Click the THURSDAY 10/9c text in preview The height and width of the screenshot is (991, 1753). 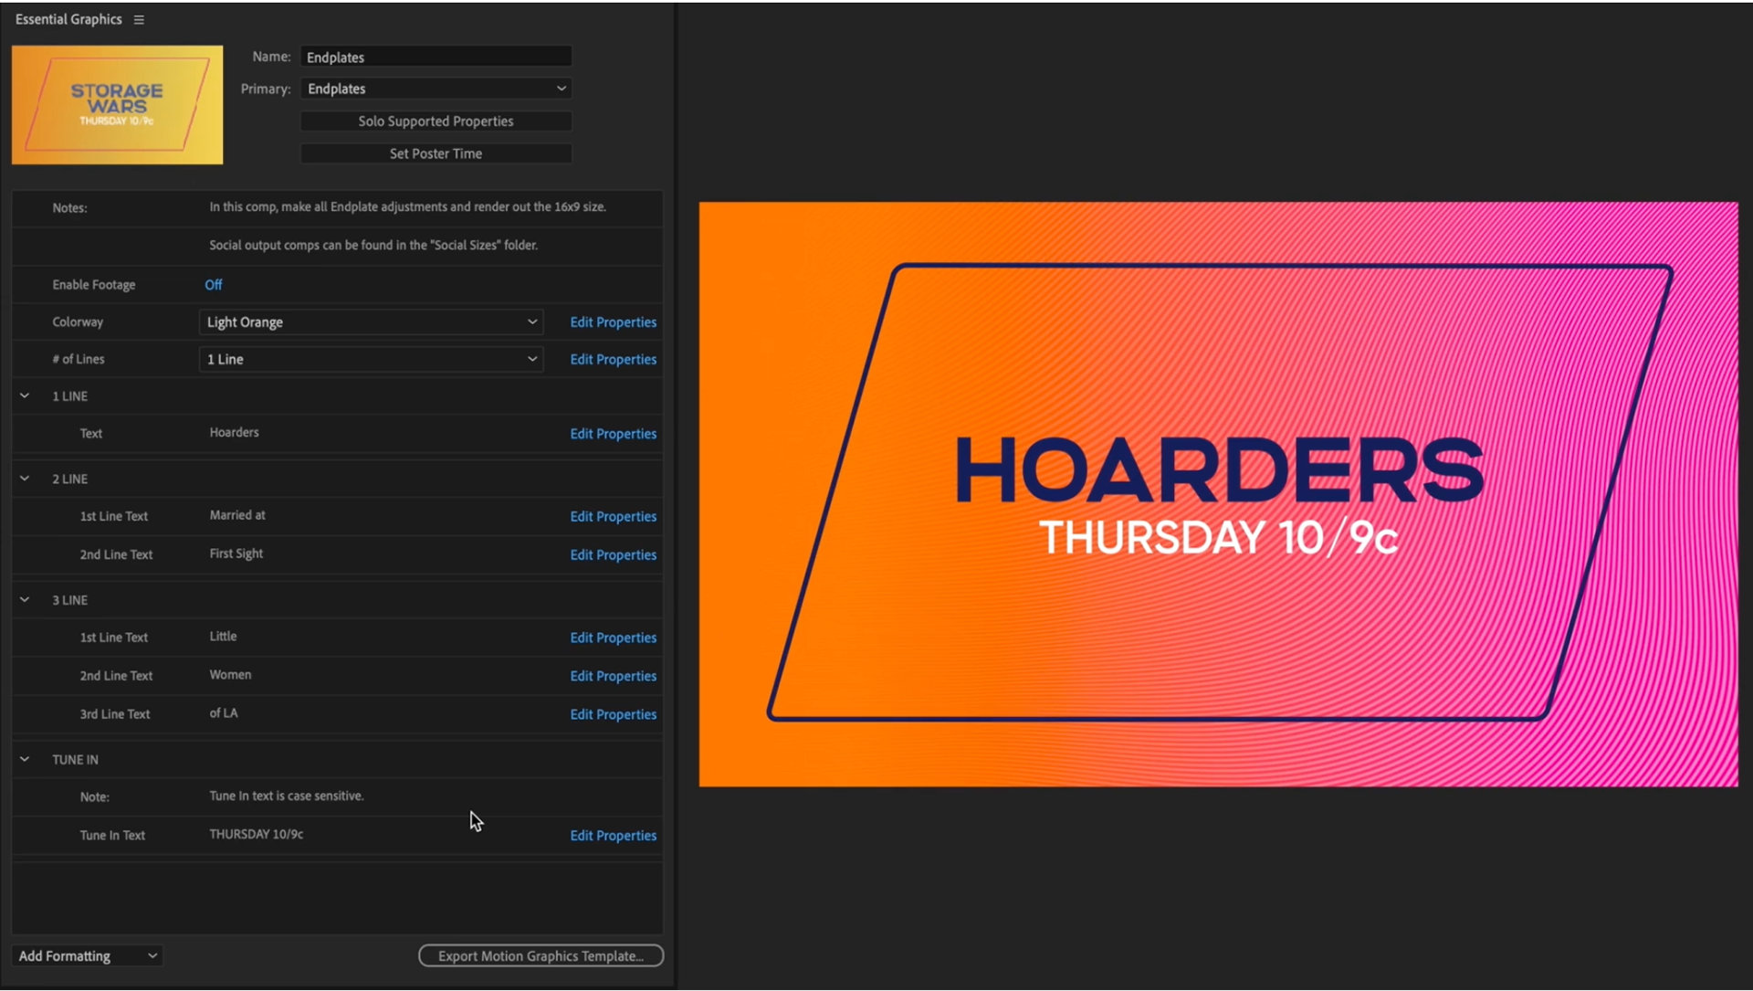1218,538
